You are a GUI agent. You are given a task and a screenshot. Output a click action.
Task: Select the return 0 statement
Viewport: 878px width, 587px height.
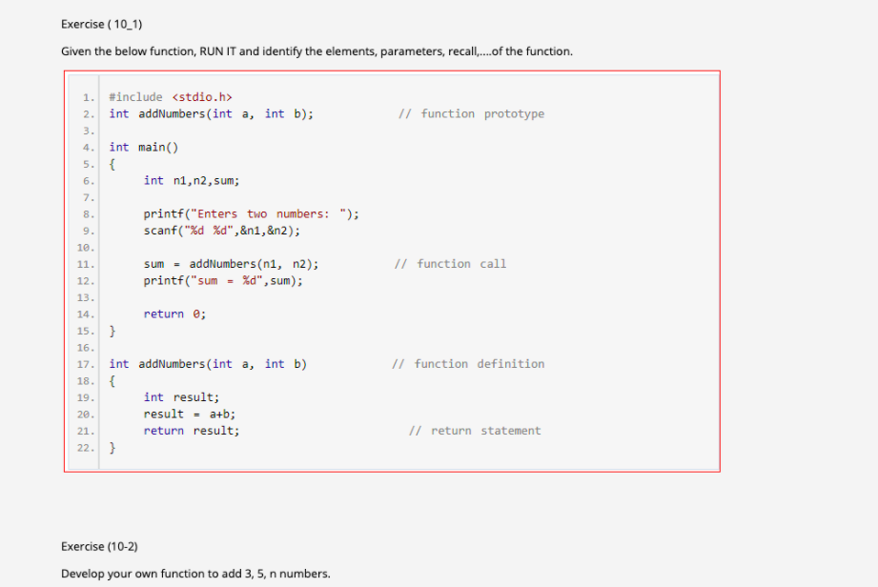pyautogui.click(x=173, y=314)
